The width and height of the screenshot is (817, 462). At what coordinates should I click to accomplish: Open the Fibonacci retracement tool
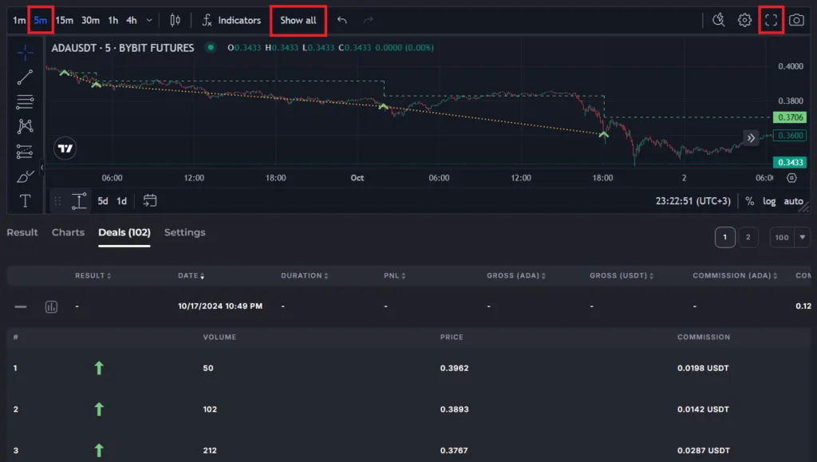pos(25,101)
